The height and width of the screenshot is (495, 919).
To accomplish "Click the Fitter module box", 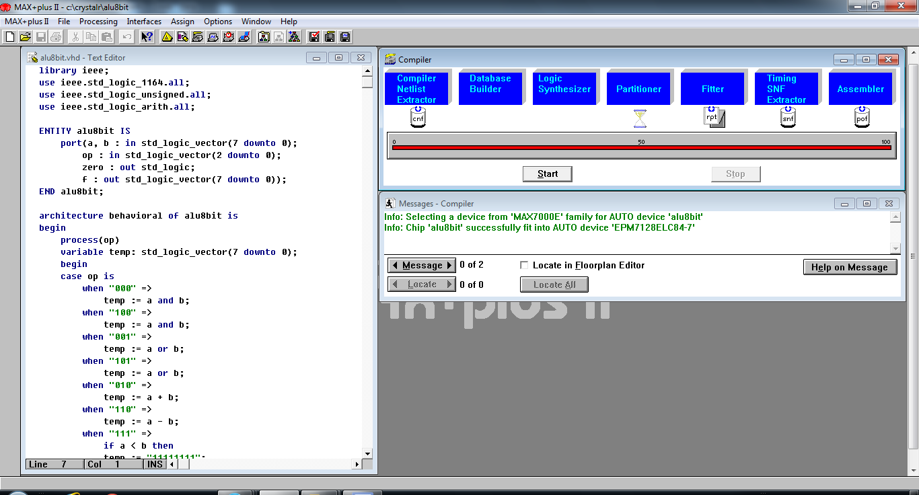I will (x=712, y=89).
